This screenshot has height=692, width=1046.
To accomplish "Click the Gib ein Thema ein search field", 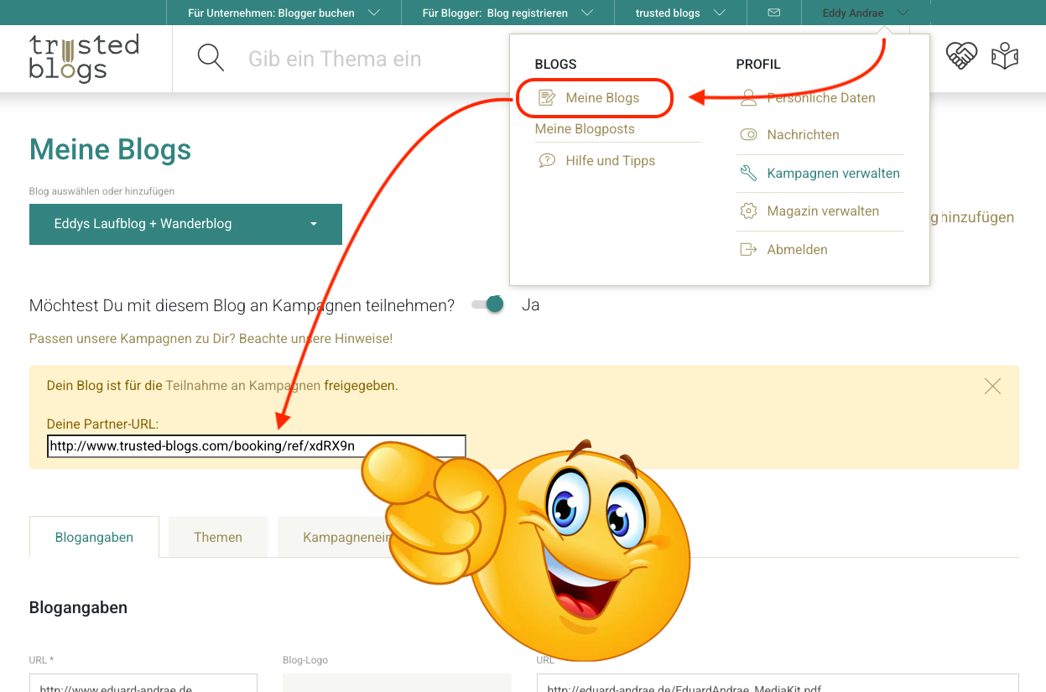I will [334, 59].
